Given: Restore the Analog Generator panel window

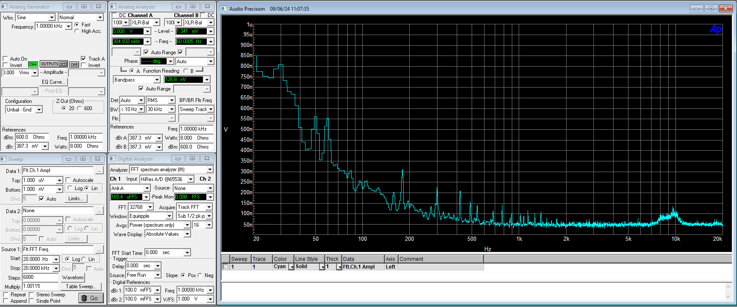Looking at the screenshot, I should [84, 6].
